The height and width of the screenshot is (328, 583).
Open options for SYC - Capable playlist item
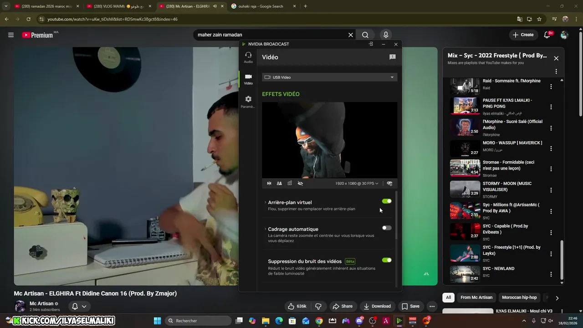(551, 232)
